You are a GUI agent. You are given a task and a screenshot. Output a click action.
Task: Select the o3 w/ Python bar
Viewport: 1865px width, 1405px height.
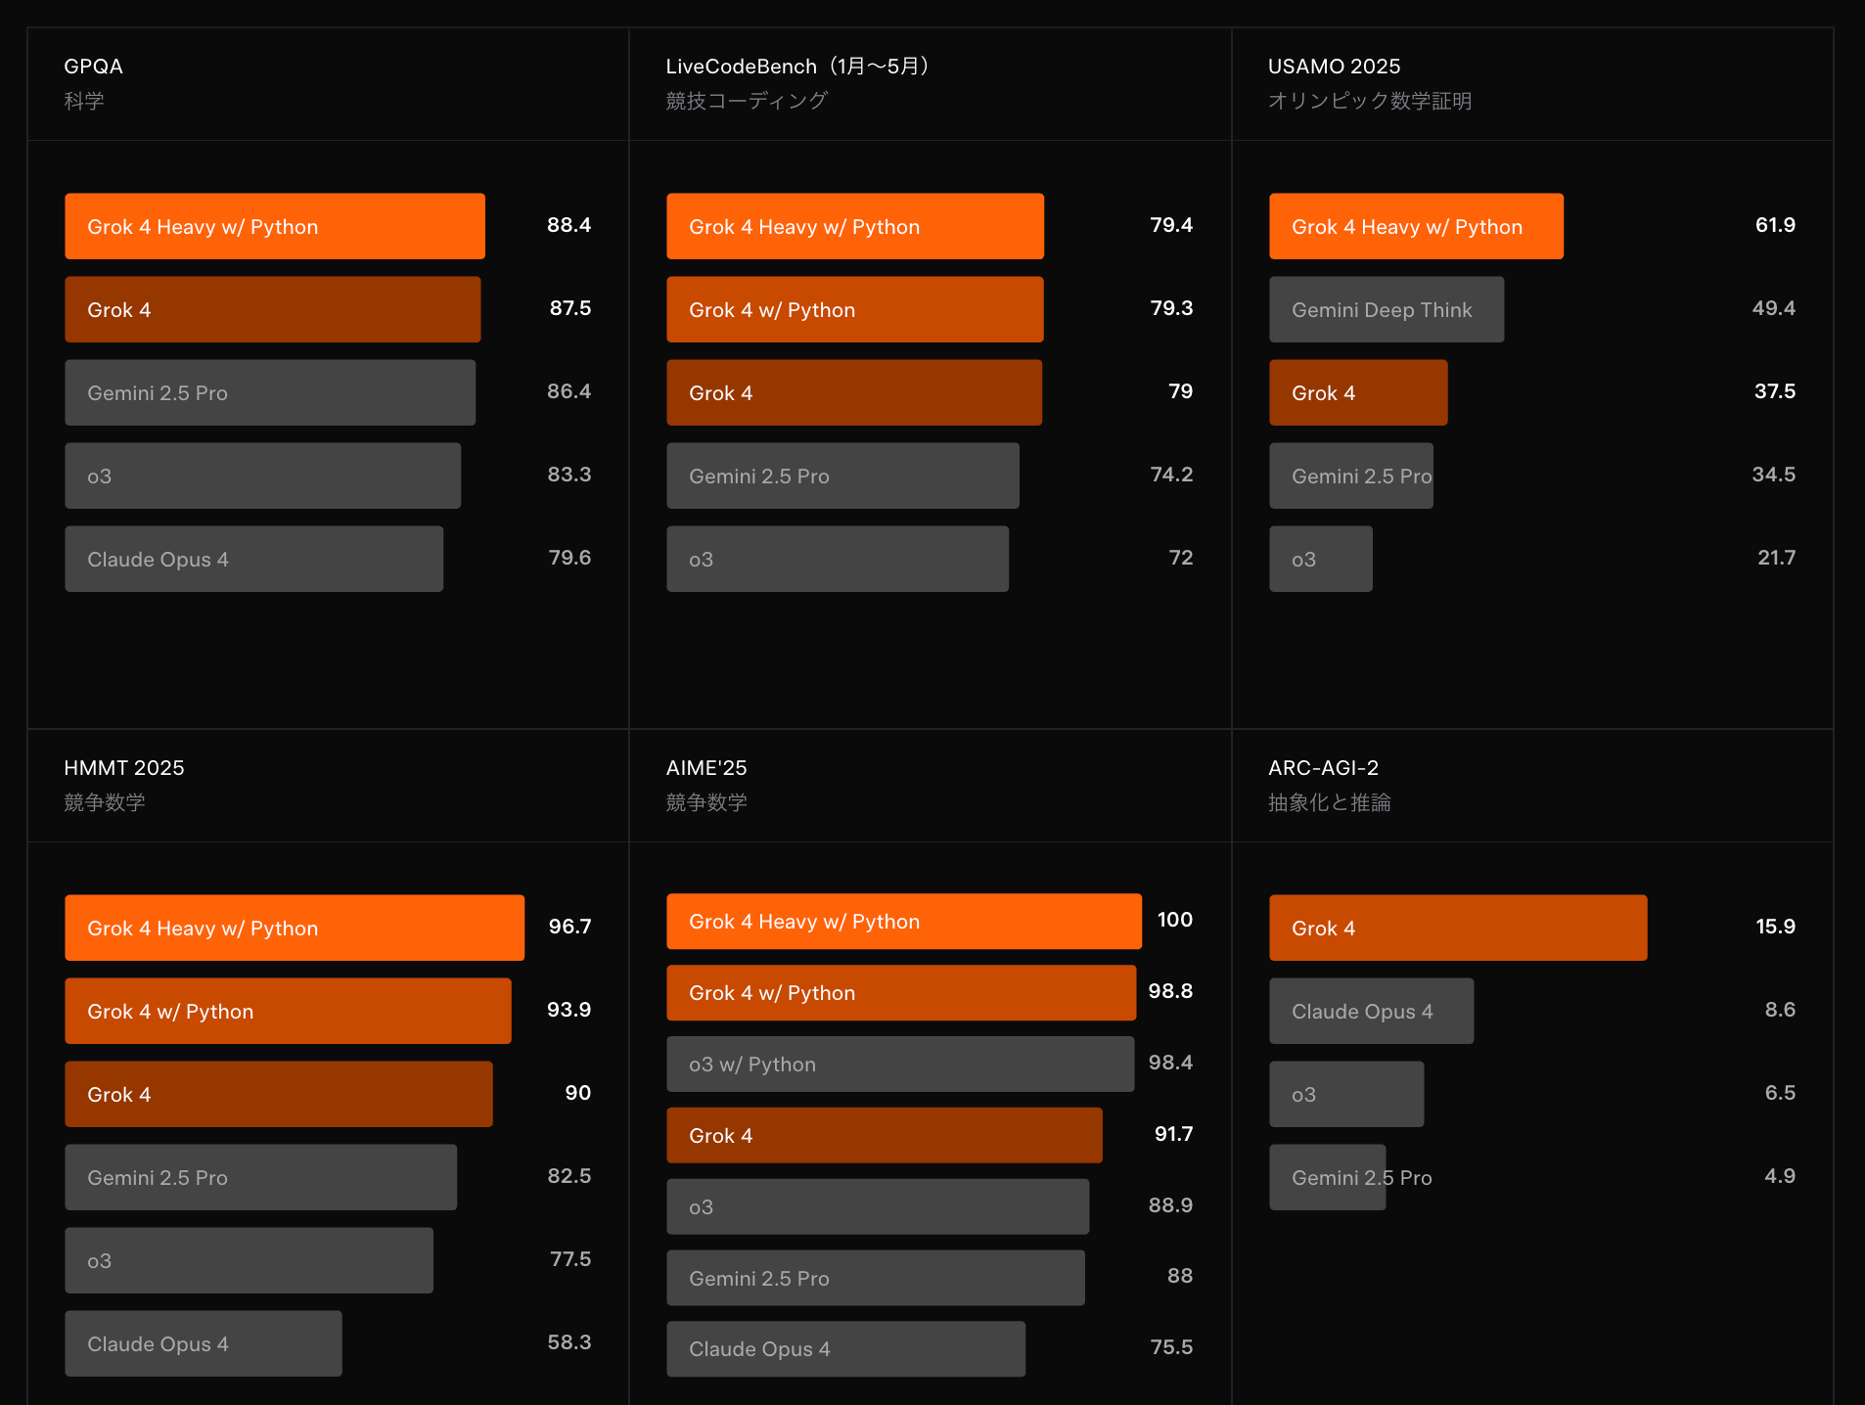900,1065
